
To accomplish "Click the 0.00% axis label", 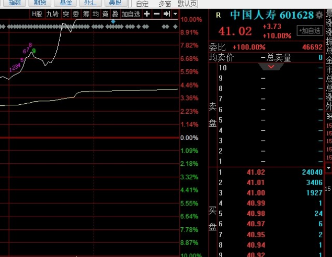I will click(189, 138).
